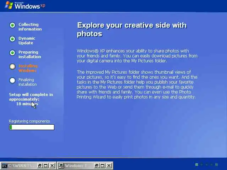Close the minimized Windows setup window
Viewport: 227px width, 170px height.
[109, 165]
